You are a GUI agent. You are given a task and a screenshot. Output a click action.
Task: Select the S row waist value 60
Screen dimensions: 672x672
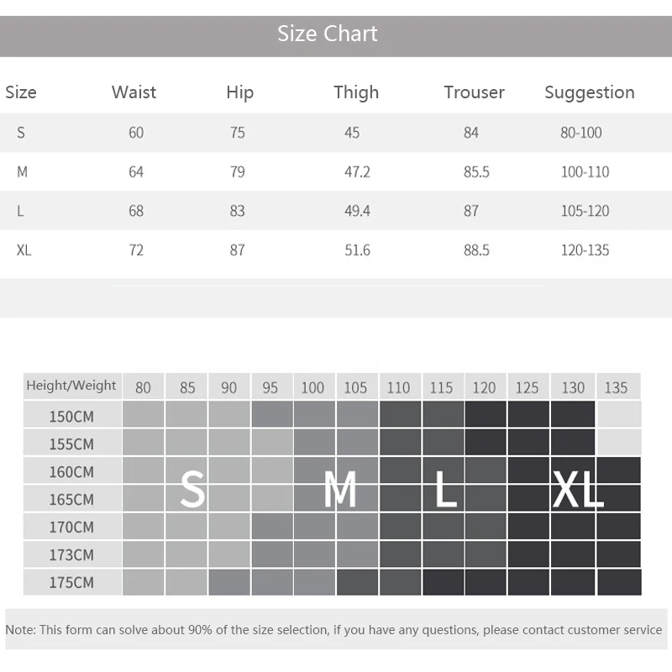(136, 133)
